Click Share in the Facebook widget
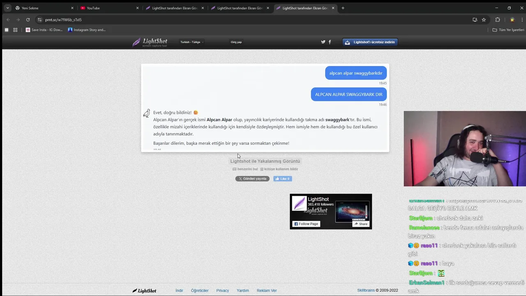This screenshot has width=526, height=296. click(x=361, y=224)
